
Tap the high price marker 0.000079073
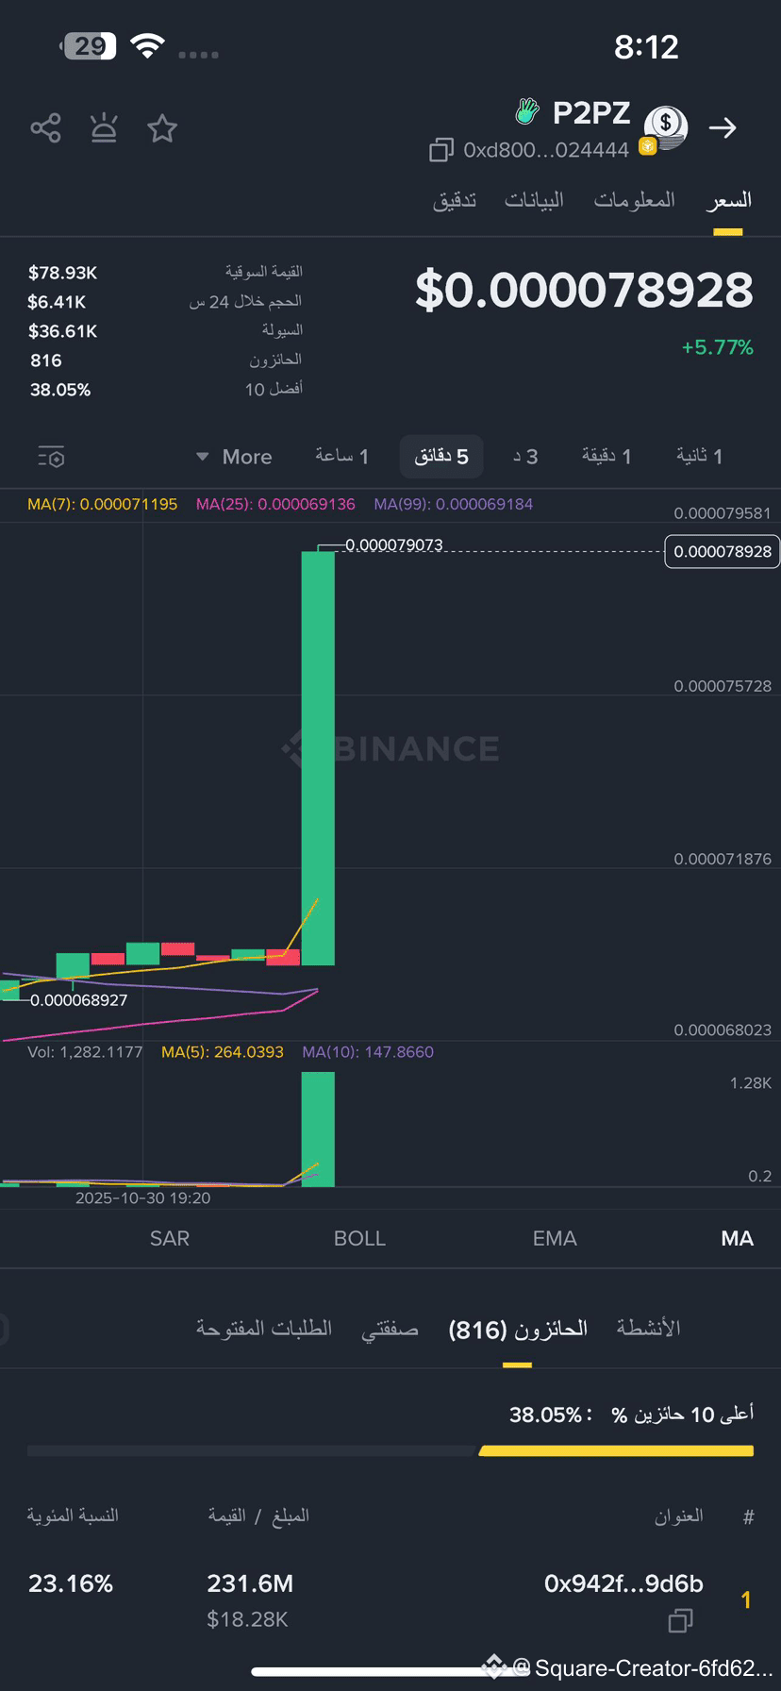(x=393, y=545)
